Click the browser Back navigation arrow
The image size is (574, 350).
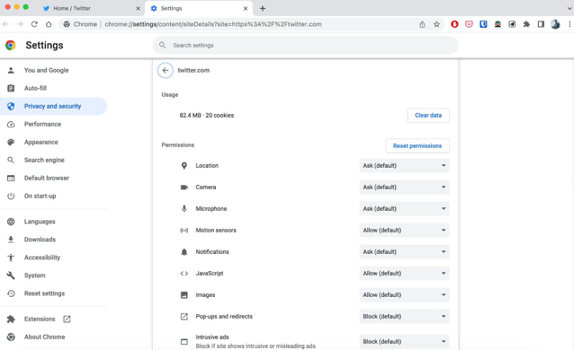click(x=6, y=24)
